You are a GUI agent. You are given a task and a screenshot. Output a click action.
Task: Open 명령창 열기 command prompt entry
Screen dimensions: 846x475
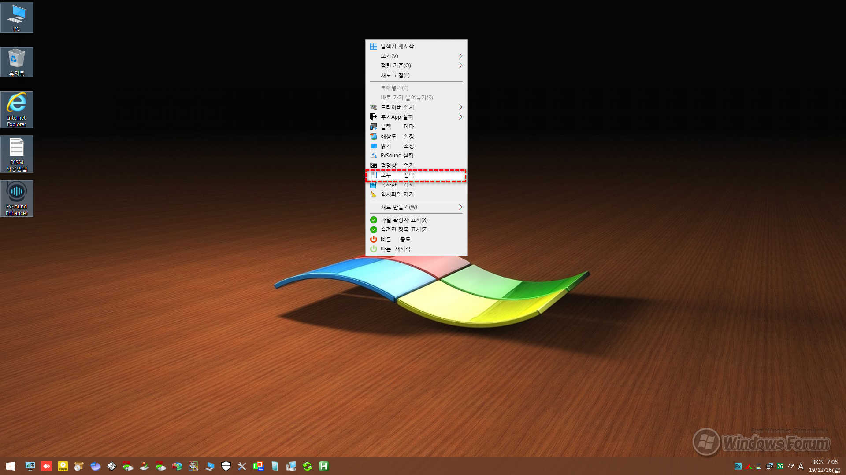(x=416, y=165)
